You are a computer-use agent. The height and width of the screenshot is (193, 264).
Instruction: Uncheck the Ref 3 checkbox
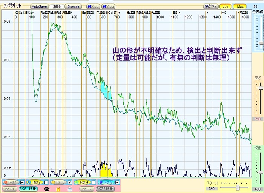[x=70, y=182]
